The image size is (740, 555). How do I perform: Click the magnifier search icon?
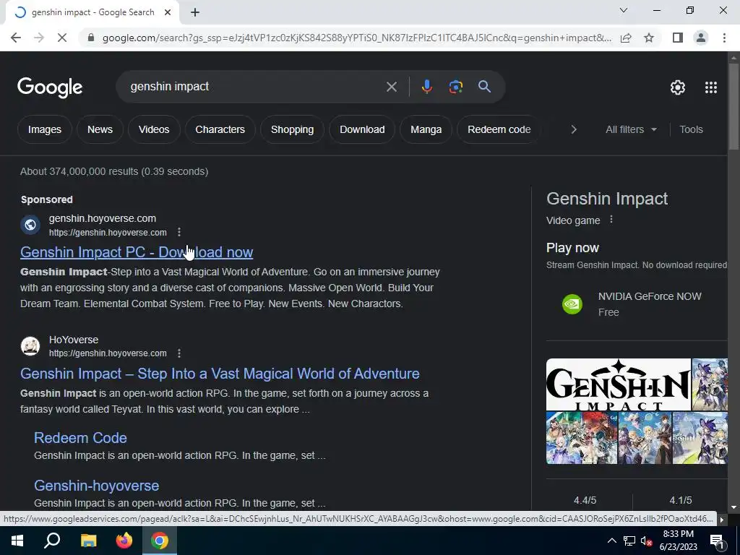(x=484, y=87)
